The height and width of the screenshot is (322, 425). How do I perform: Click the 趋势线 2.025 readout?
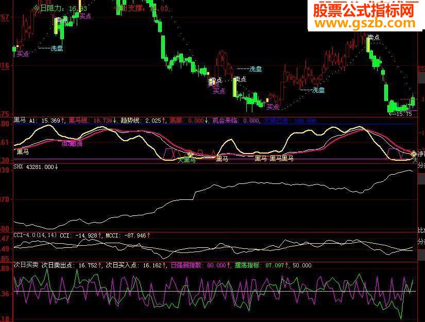(143, 121)
